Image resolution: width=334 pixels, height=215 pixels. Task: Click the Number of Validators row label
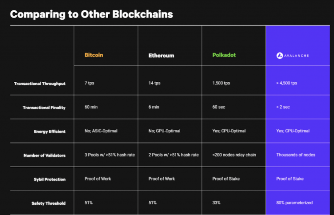tap(44, 155)
